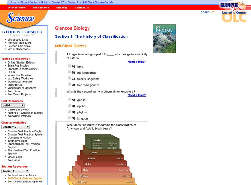Click Need a Hint for question 2
This screenshot has height=185, width=251.
[x=136, y=95]
